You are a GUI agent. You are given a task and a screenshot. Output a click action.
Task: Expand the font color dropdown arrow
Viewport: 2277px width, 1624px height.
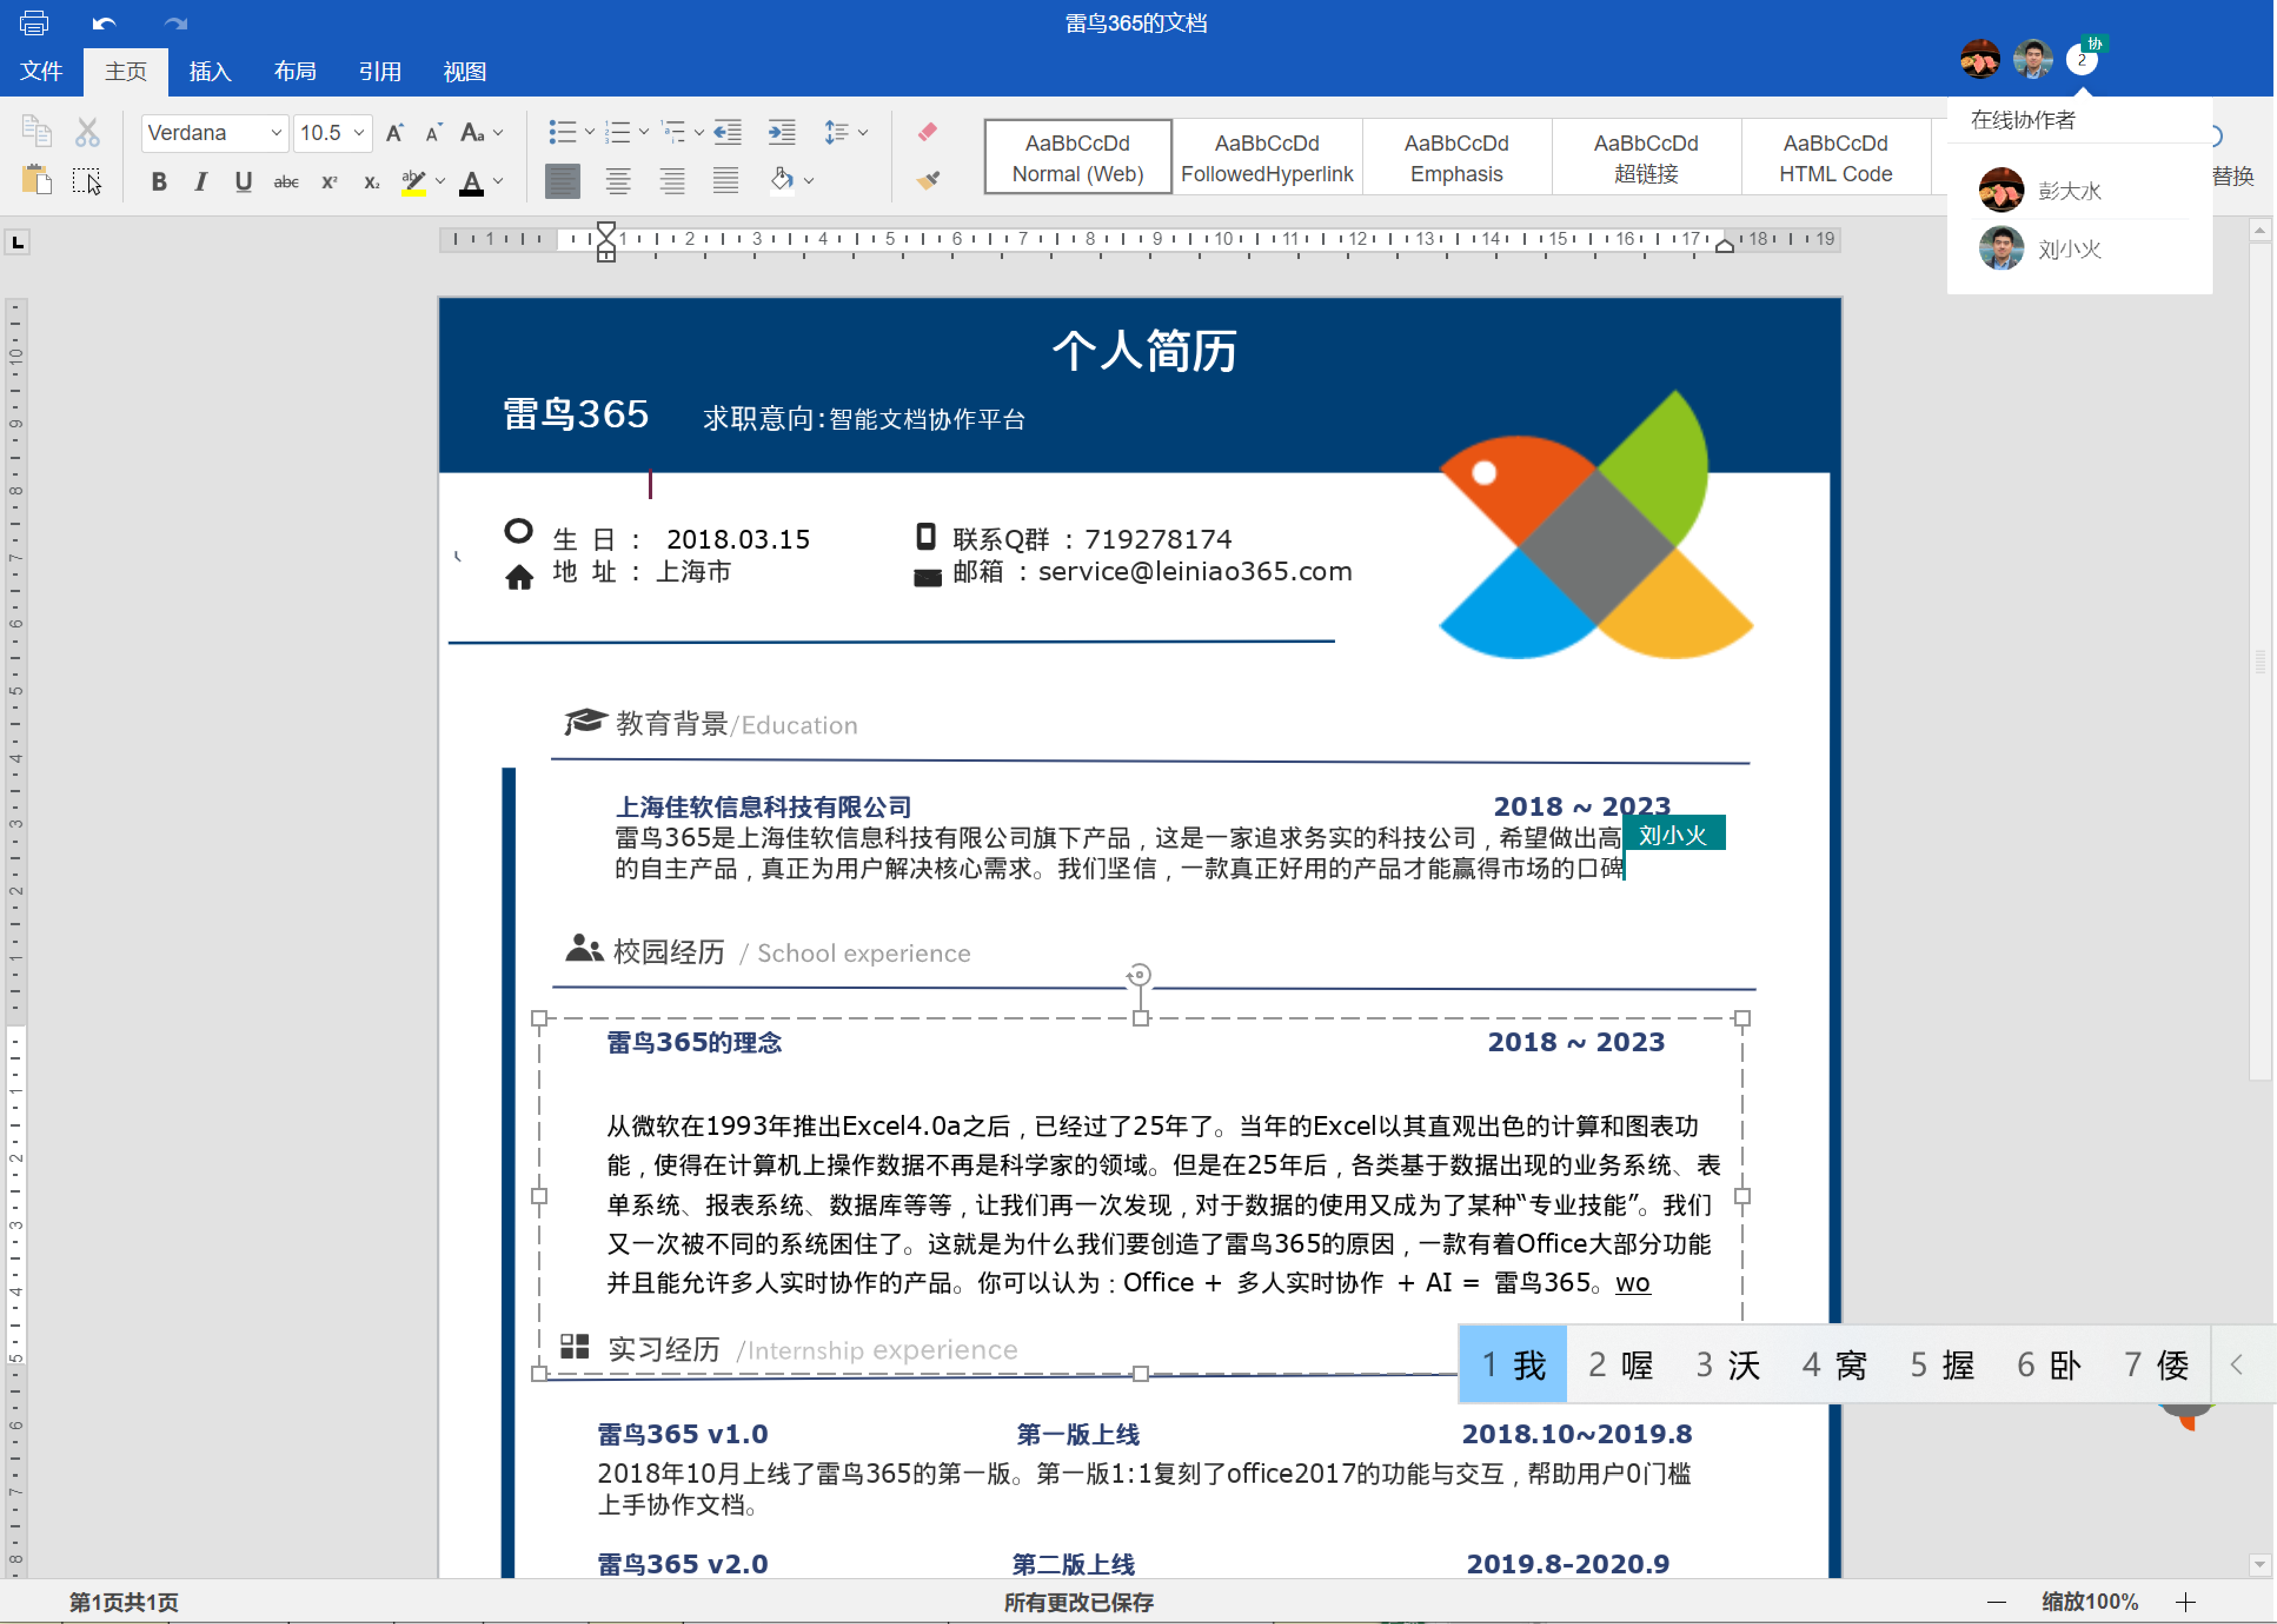tap(498, 182)
